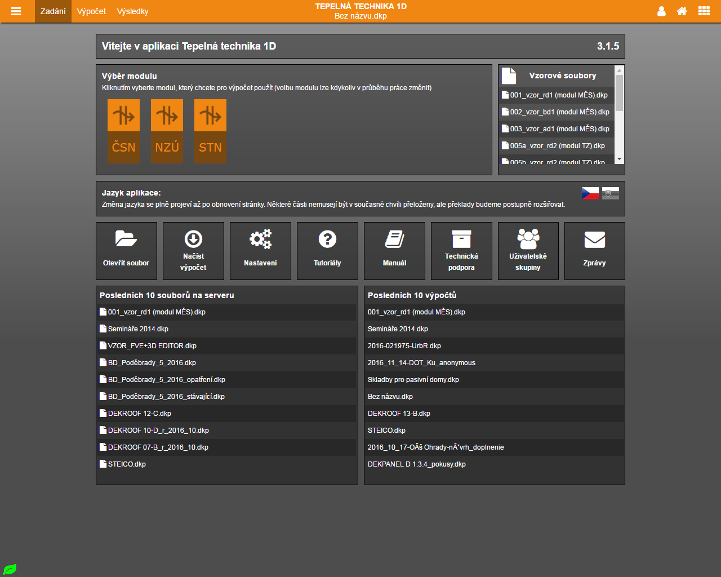The image size is (721, 577).
Task: Open server file 001_vzor_rd1 (modul MĚS).dkp
Action: (x=227, y=312)
